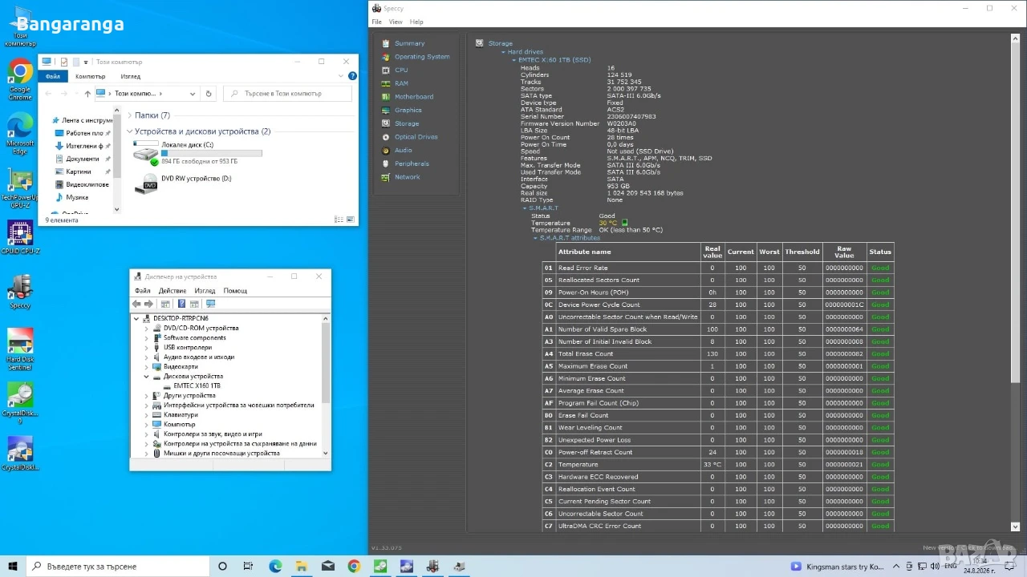Open the Файл tab in File Explorer
The height and width of the screenshot is (577, 1027).
click(x=52, y=76)
